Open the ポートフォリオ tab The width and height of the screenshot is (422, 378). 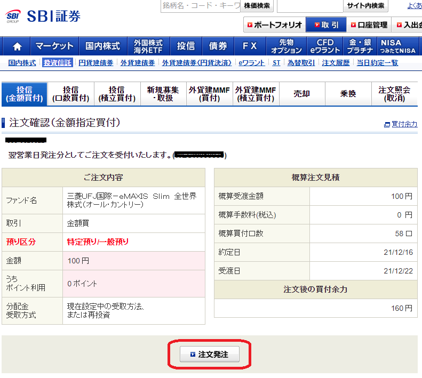point(275,25)
